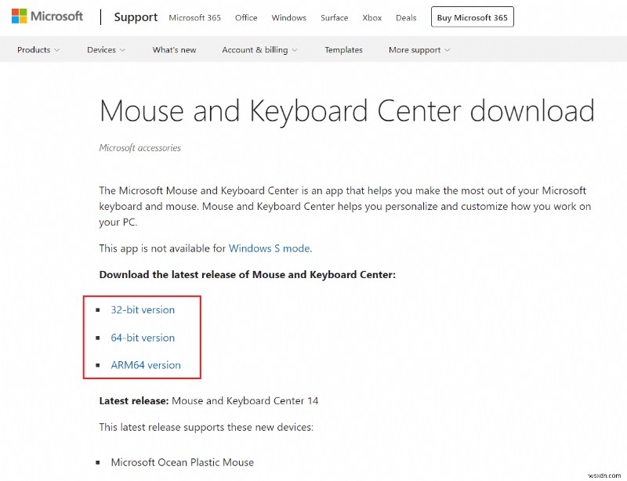This screenshot has width=627, height=481.
Task: Download the 64-bit version
Action: click(143, 338)
